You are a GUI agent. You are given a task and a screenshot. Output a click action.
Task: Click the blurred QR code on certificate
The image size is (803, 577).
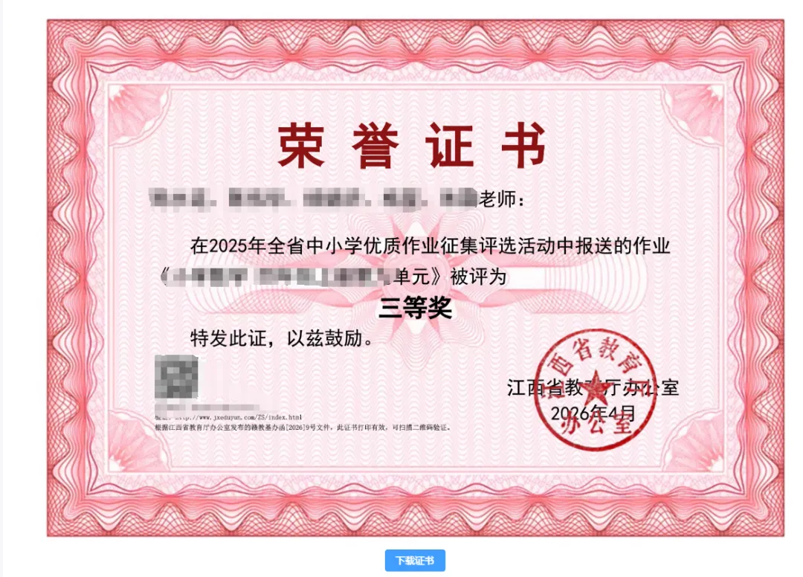coord(176,377)
